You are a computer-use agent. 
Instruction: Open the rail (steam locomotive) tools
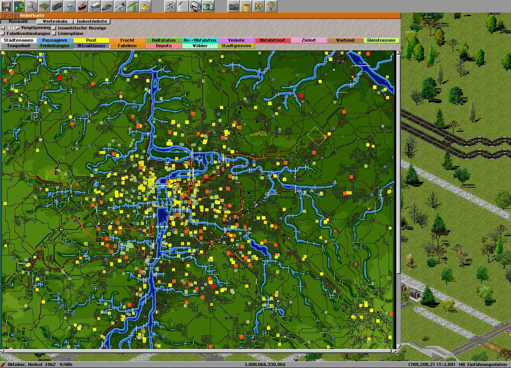(57, 6)
